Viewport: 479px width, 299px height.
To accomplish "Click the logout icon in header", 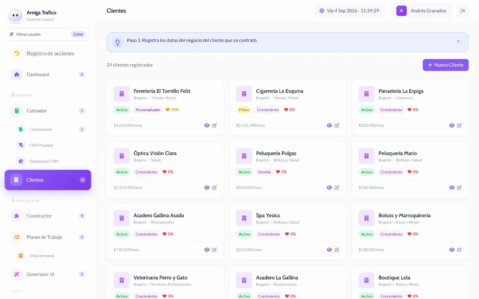I will [x=463, y=11].
